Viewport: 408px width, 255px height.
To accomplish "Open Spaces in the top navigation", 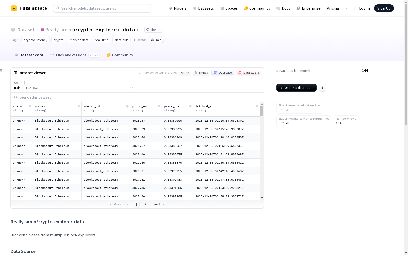I will click(229, 8).
